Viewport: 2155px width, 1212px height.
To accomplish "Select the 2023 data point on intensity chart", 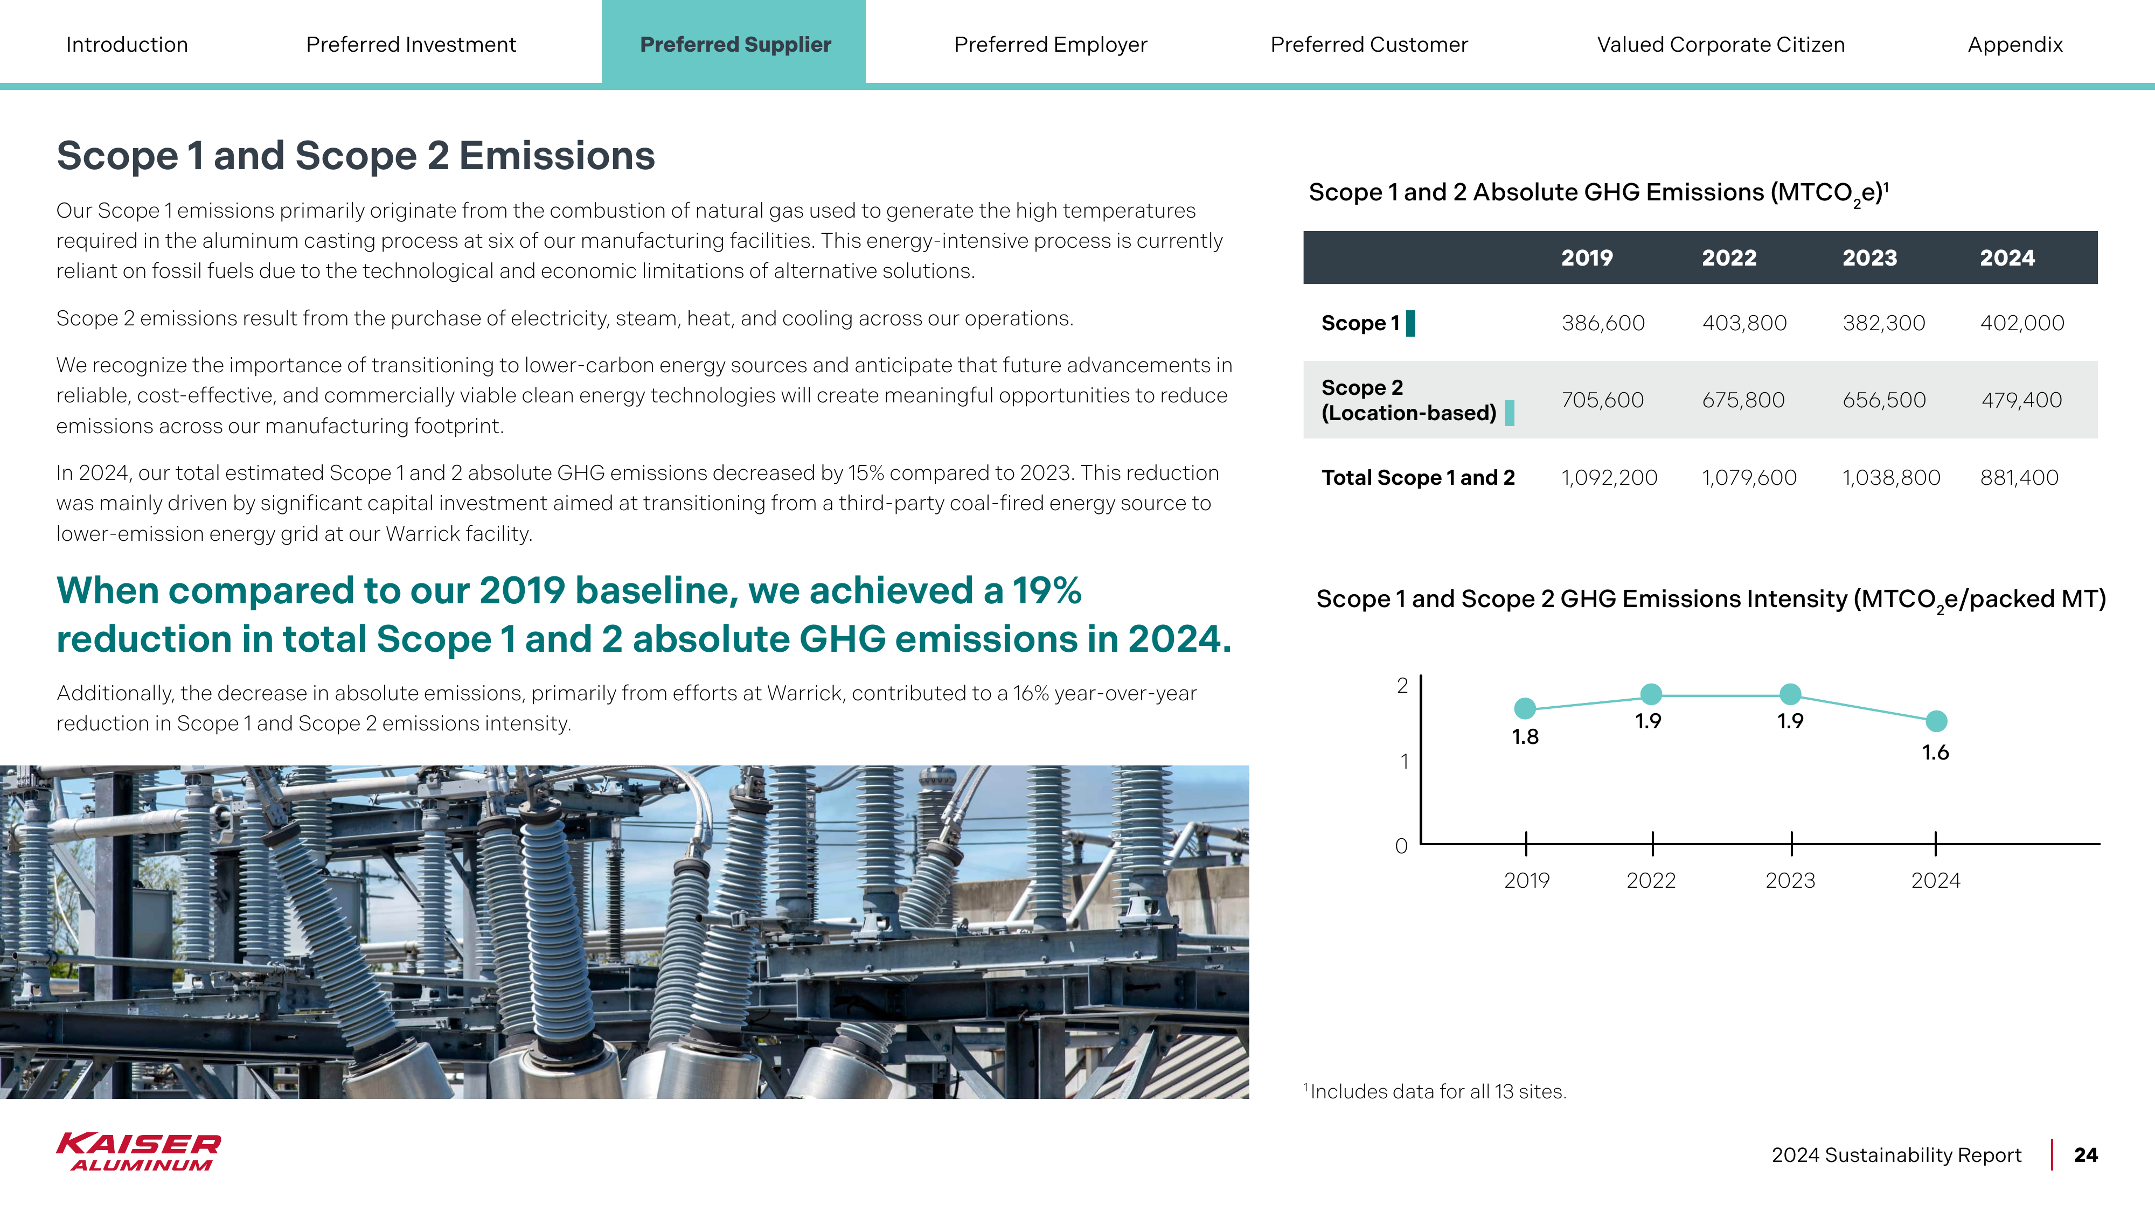I will (1790, 693).
